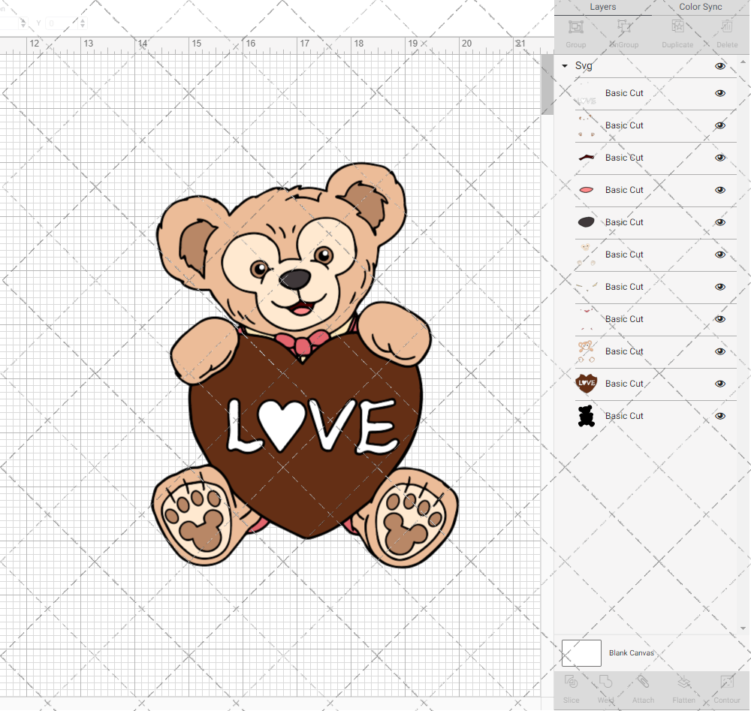Click the Layers panel scroll-down arrow
Viewport: 751px width, 711px height.
tap(743, 628)
